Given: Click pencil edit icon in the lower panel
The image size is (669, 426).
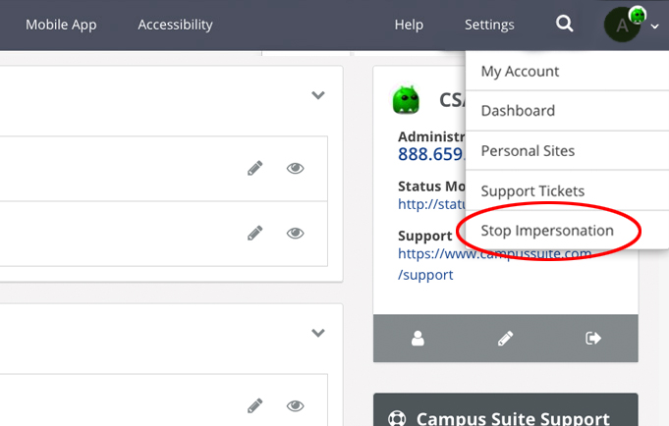Looking at the screenshot, I should (255, 405).
